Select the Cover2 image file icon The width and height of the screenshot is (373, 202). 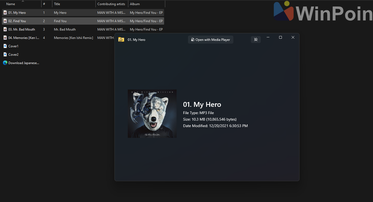(5, 55)
